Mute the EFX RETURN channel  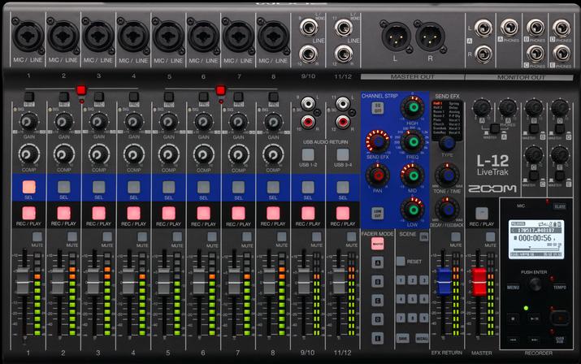[x=456, y=236]
